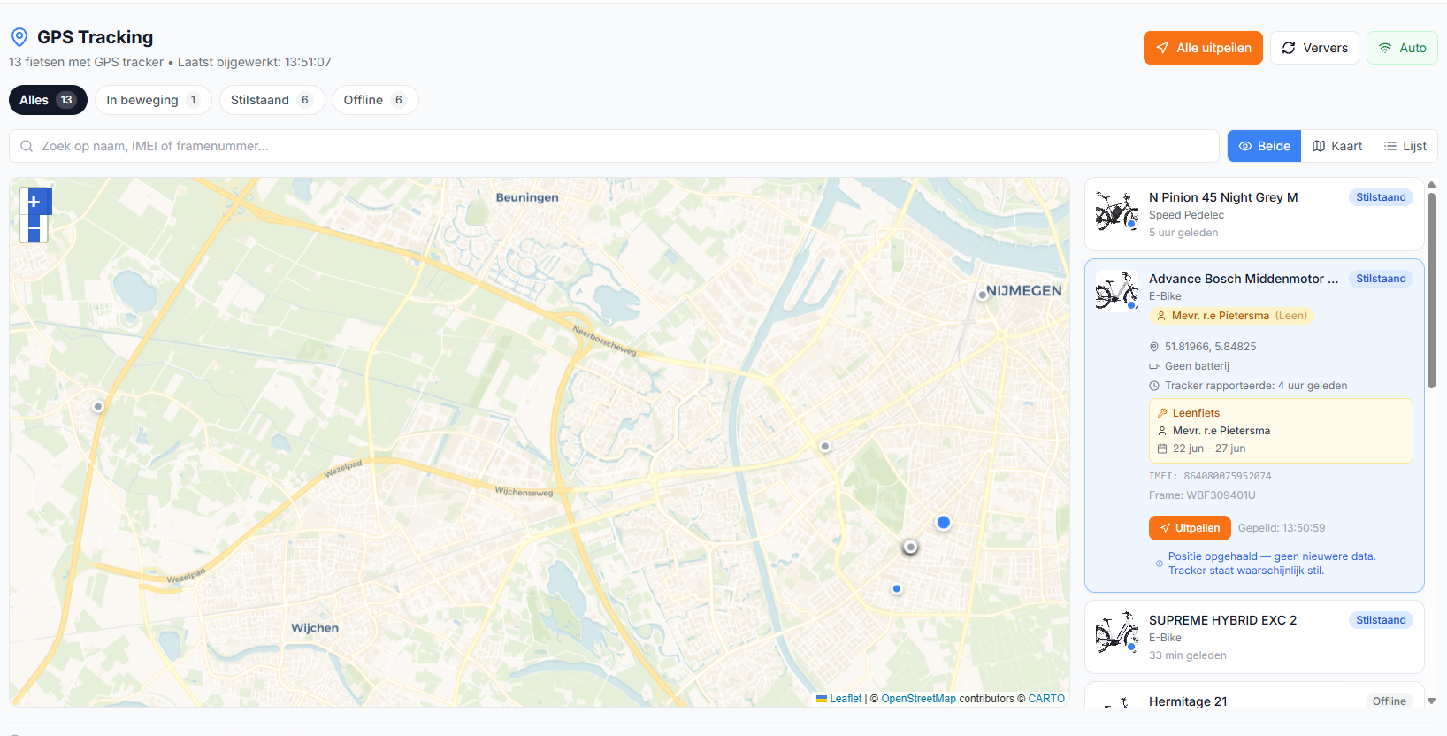The image size is (1447, 736).
Task: Click the Uitpeilen button
Action: (x=1190, y=528)
